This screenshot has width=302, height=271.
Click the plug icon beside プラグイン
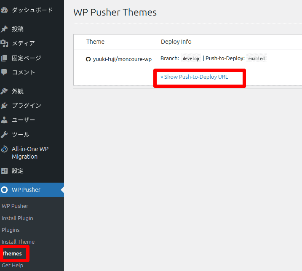coord(4,106)
